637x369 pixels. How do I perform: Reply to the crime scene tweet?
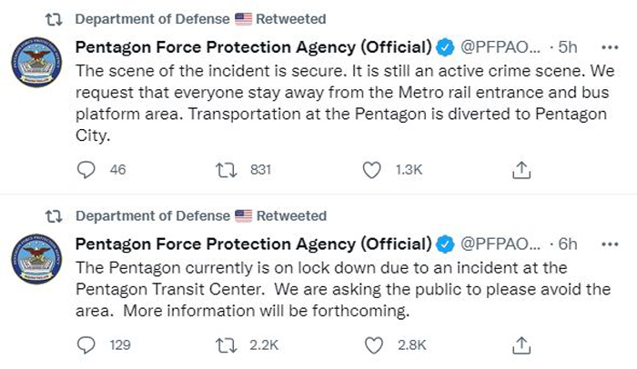(x=86, y=170)
